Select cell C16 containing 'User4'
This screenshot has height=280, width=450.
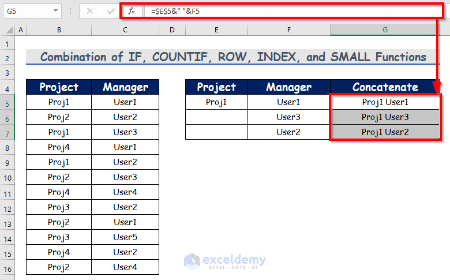(x=125, y=267)
